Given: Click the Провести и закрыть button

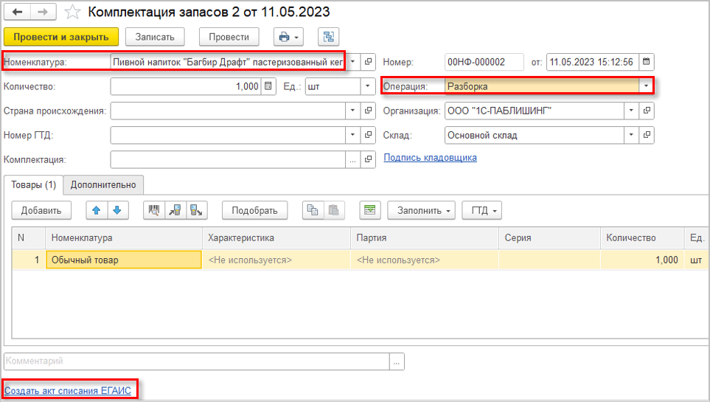Looking at the screenshot, I should pos(61,37).
